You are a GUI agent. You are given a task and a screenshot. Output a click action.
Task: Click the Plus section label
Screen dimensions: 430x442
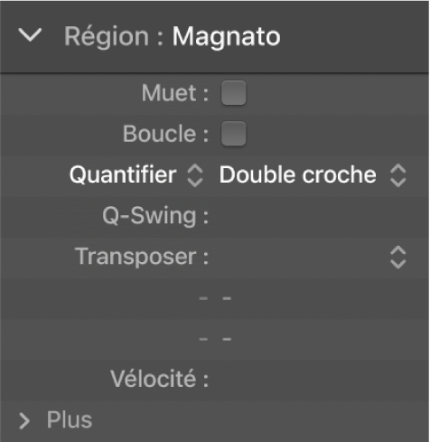pyautogui.click(x=70, y=419)
